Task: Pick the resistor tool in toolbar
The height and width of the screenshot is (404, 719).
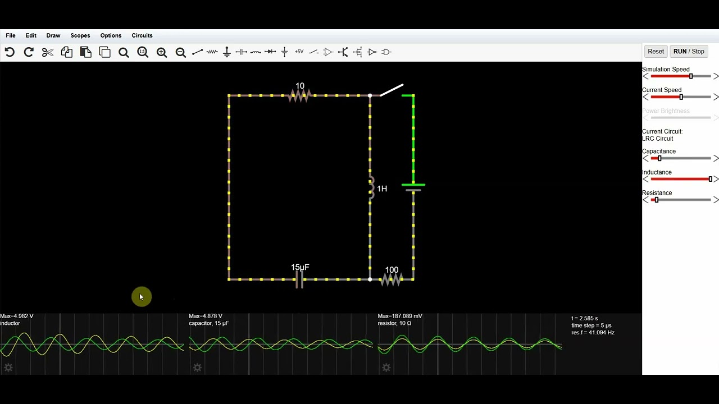Action: pyautogui.click(x=212, y=52)
